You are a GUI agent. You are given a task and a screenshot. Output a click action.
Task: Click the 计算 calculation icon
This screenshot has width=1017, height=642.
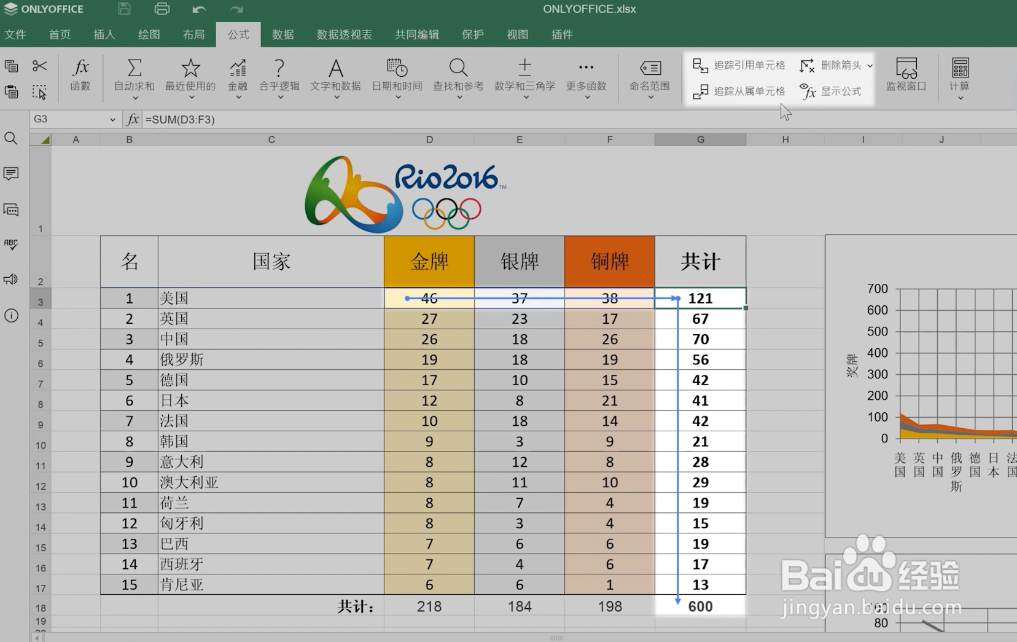[x=960, y=68]
